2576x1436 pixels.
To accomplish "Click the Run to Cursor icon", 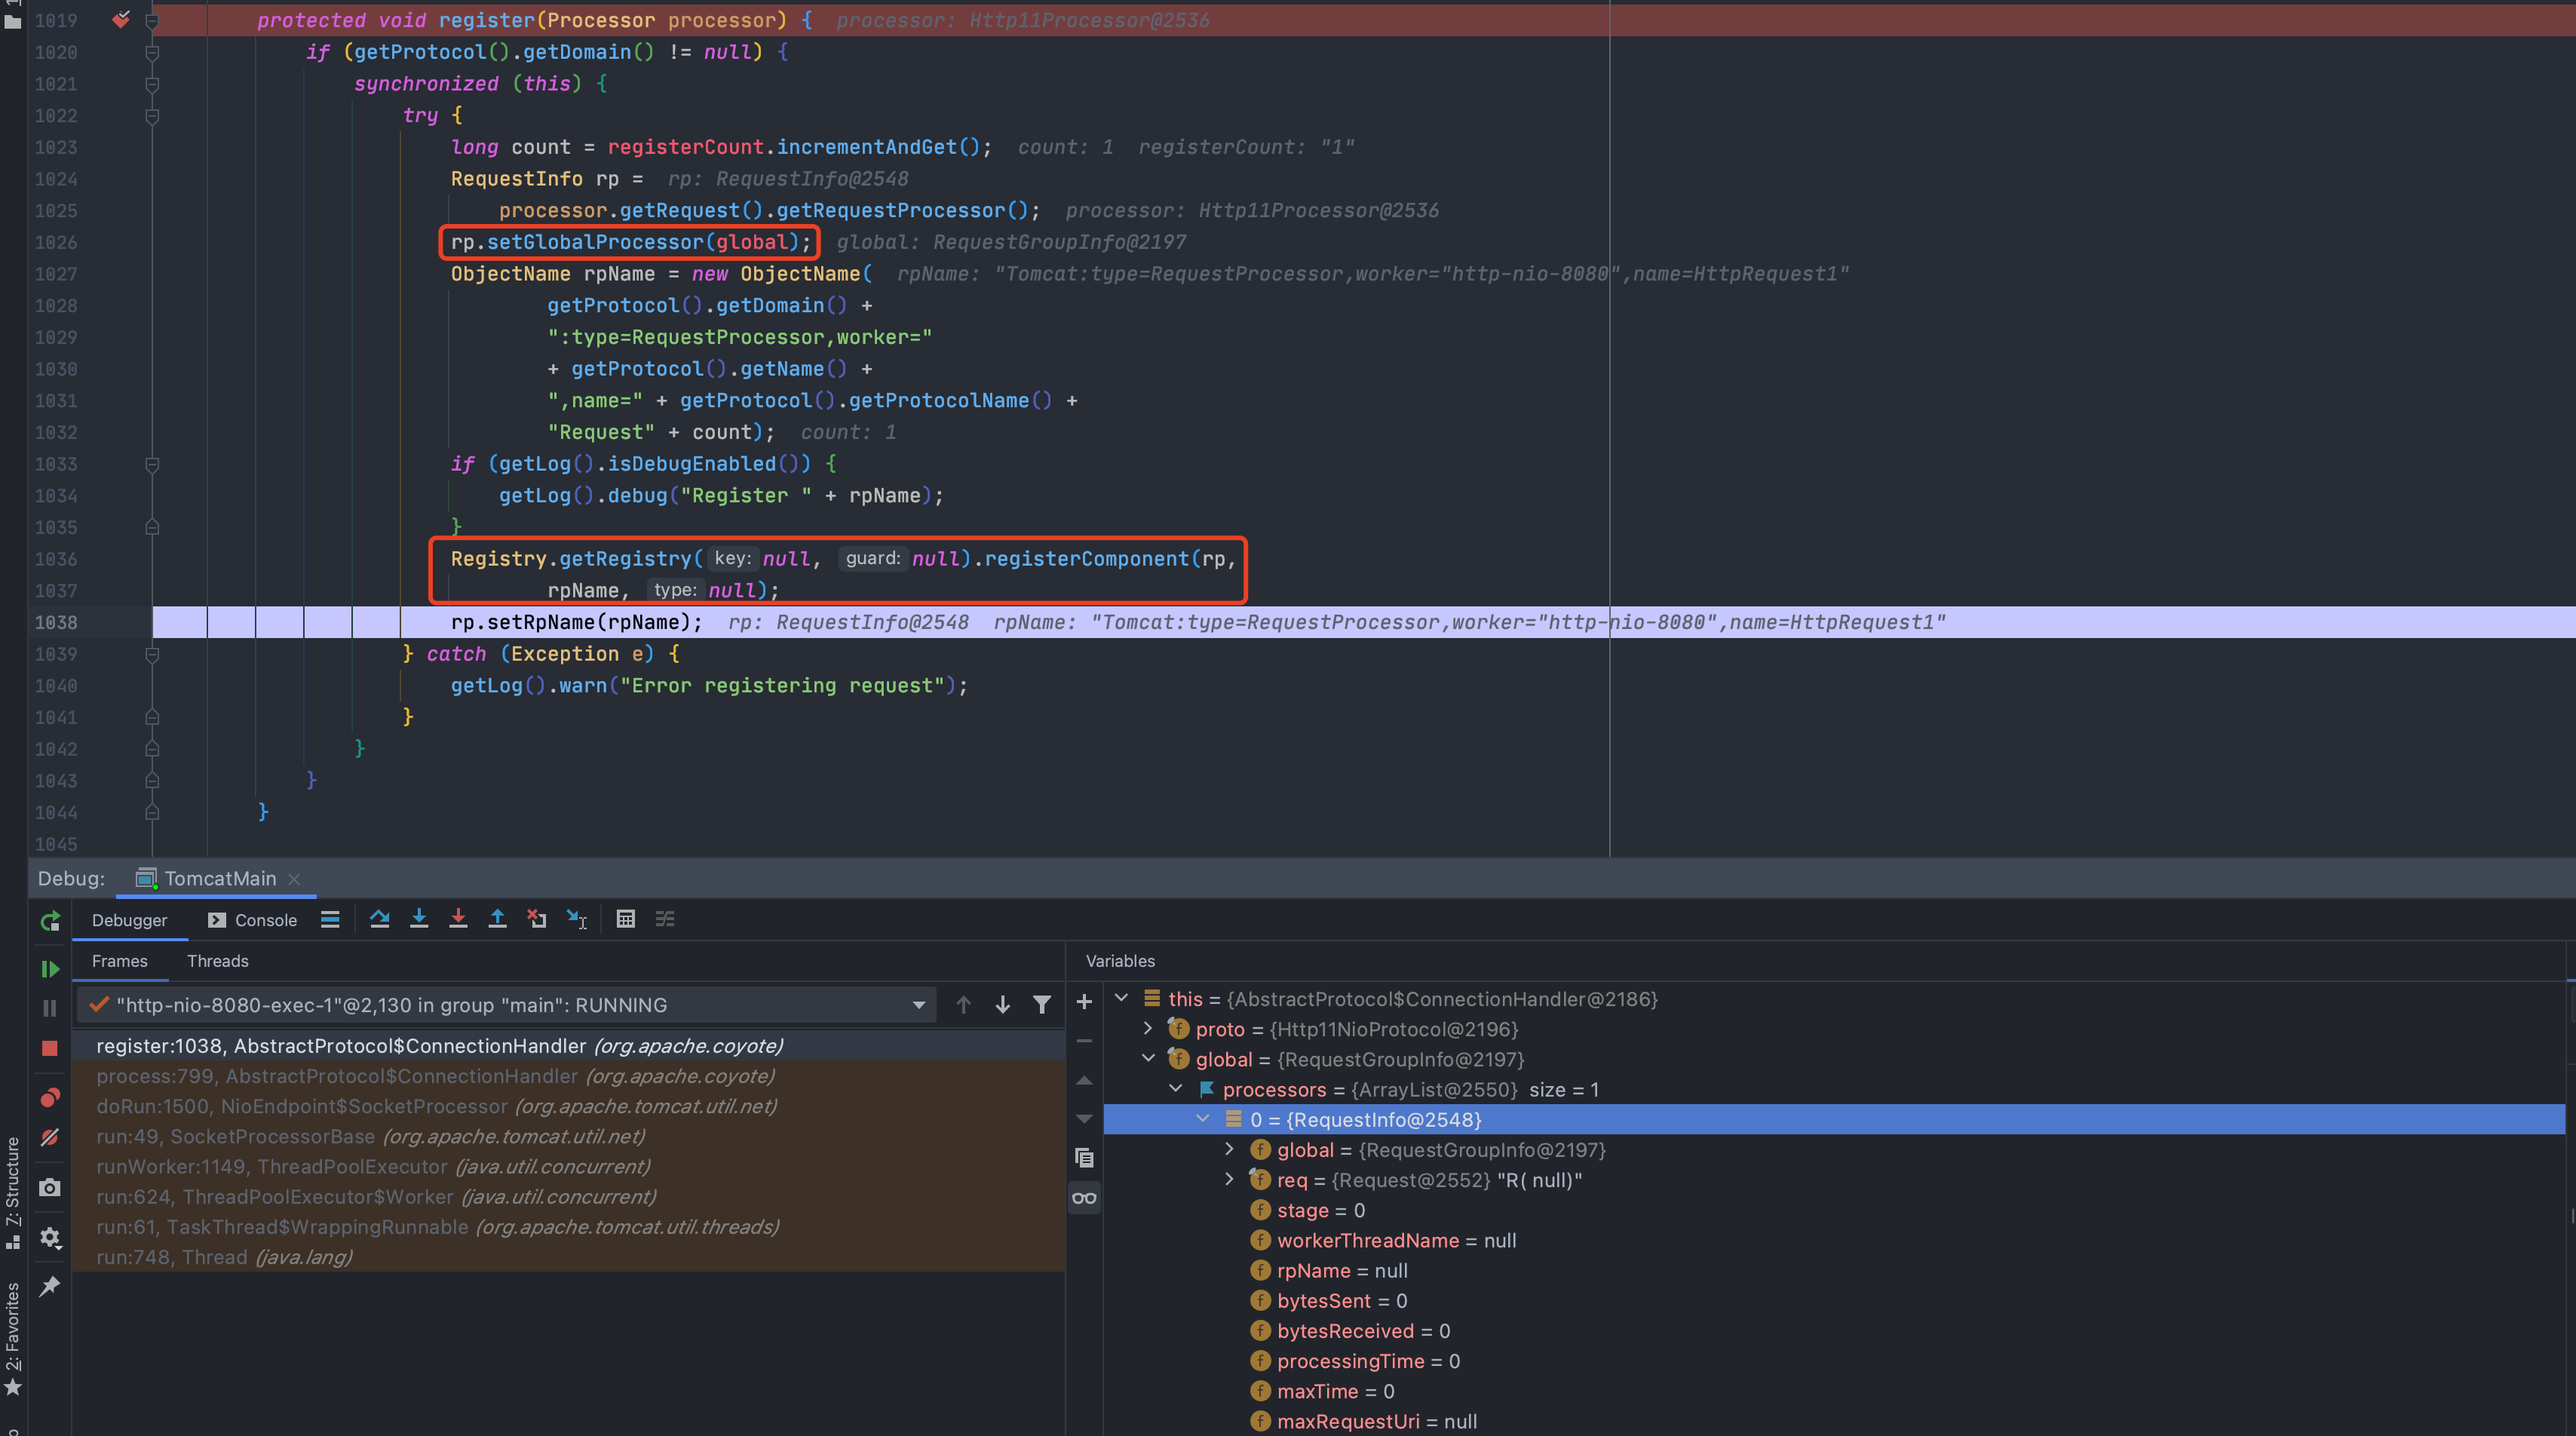I will point(577,919).
